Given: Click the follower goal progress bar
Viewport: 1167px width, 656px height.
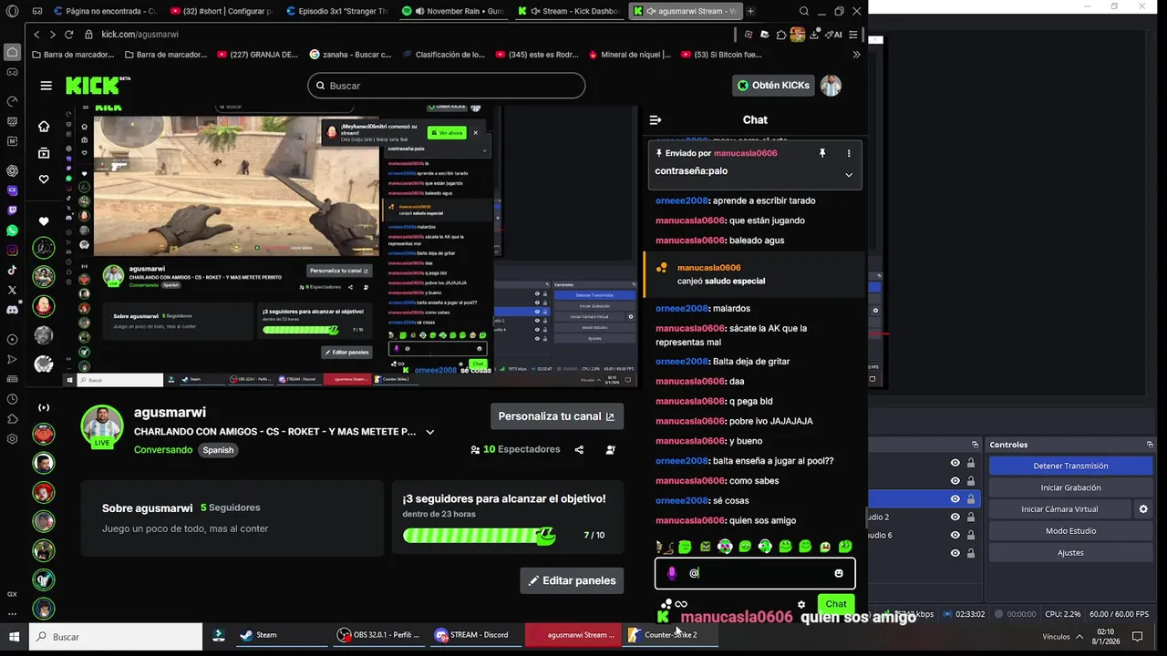Looking at the screenshot, I should click(x=479, y=536).
